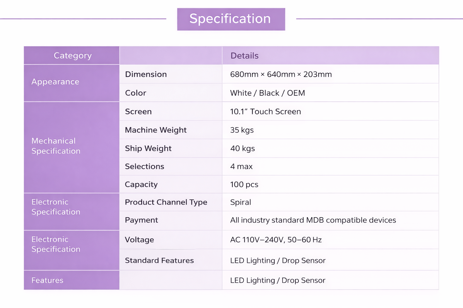Click the Machine Weight label

click(156, 130)
